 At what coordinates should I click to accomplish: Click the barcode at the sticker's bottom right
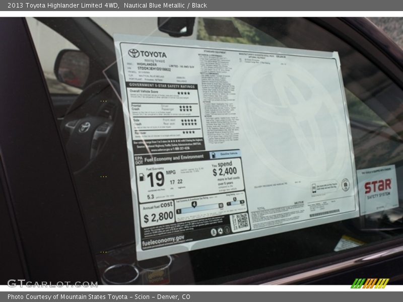pyautogui.click(x=324, y=213)
